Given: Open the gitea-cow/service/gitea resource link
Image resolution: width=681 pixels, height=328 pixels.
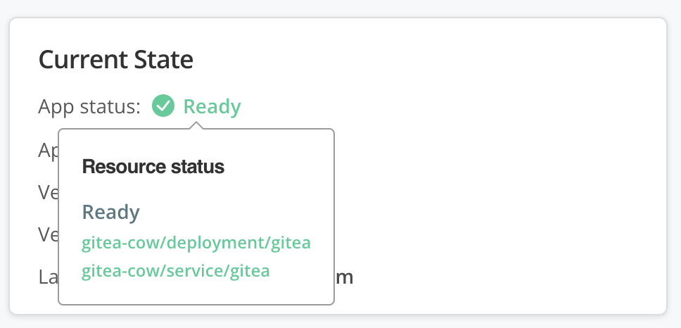Looking at the screenshot, I should coord(176,270).
